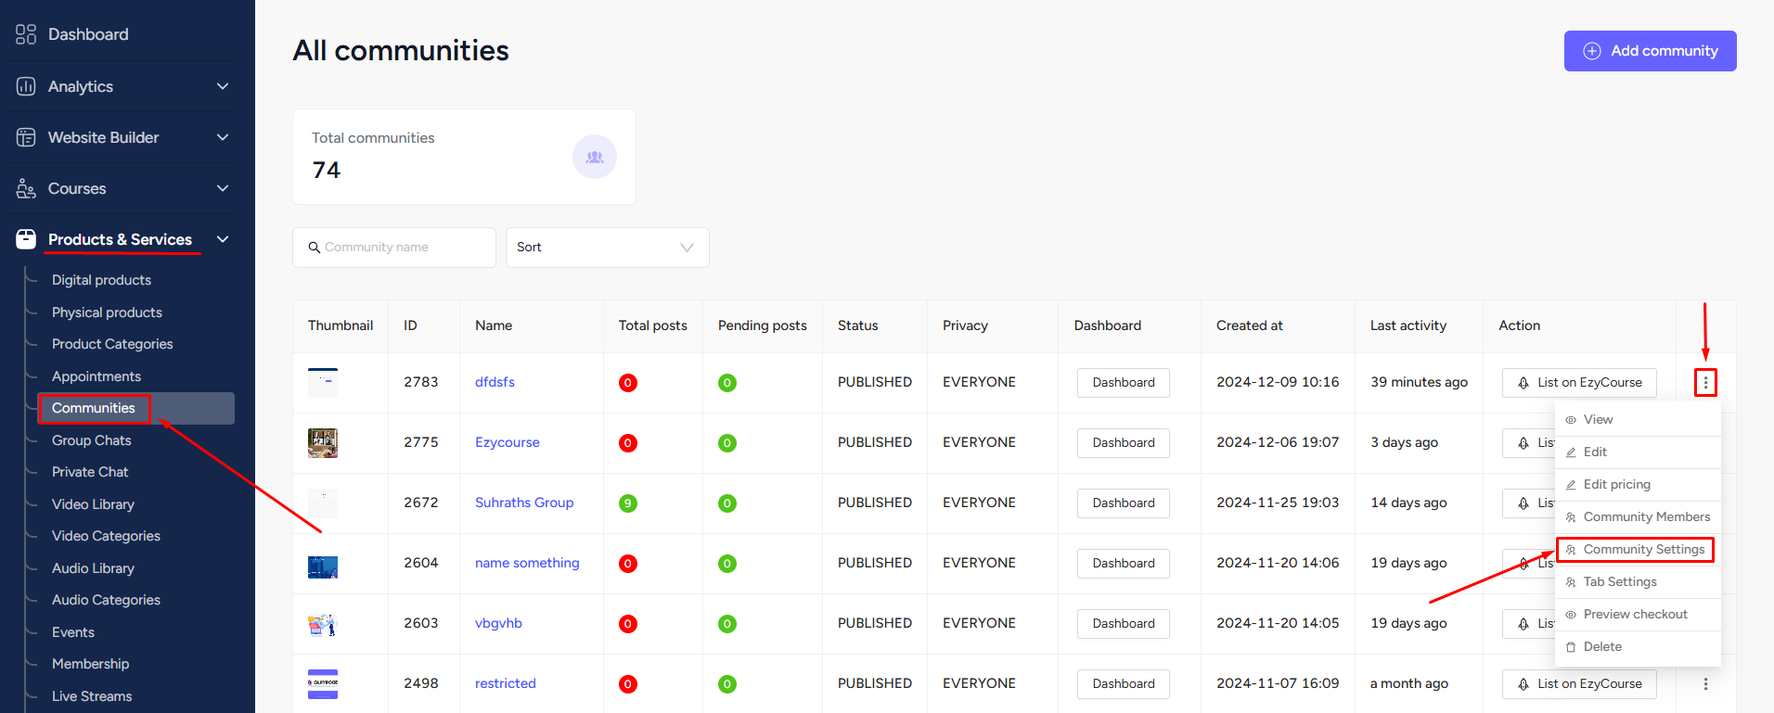The height and width of the screenshot is (713, 1774).
Task: Open Video Library in sidebar
Action: (x=93, y=504)
